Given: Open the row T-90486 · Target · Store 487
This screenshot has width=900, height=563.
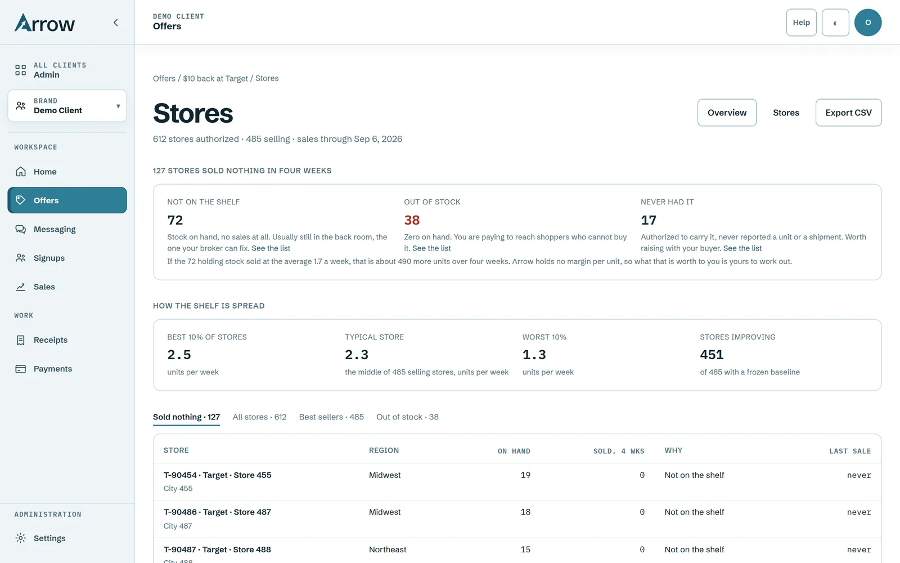Looking at the screenshot, I should tap(517, 519).
